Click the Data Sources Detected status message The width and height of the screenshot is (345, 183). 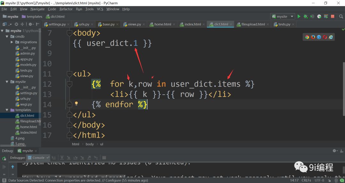click(x=78, y=180)
